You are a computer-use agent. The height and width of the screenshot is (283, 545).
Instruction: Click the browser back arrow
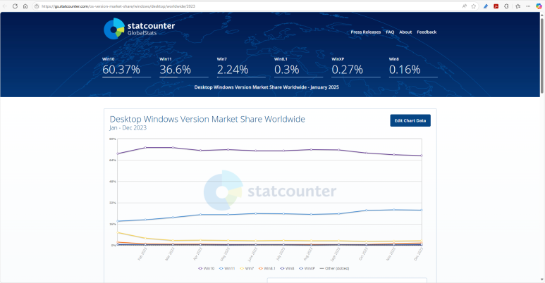pos(6,6)
